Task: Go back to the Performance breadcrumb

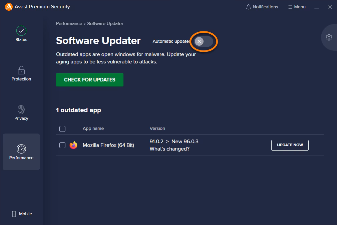Action: (69, 24)
